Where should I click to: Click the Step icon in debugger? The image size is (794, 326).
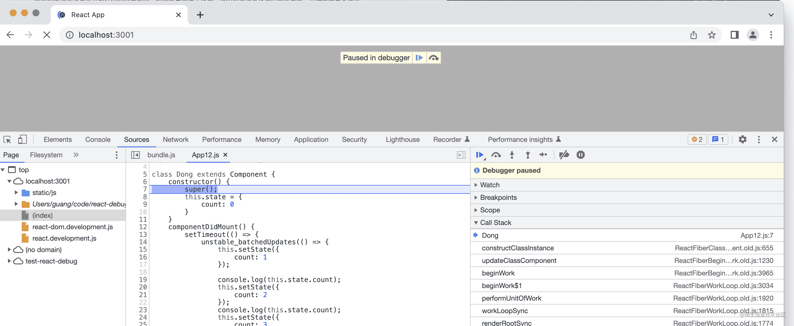pos(543,155)
